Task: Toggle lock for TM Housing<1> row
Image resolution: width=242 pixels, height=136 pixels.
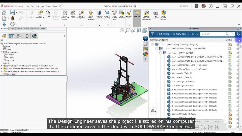Action: (238, 81)
